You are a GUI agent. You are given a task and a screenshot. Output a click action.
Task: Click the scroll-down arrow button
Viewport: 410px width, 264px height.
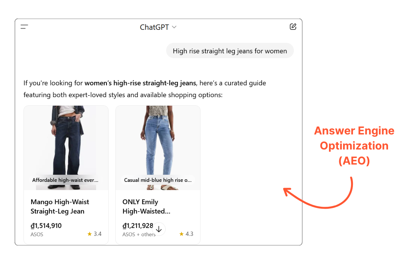tap(159, 229)
